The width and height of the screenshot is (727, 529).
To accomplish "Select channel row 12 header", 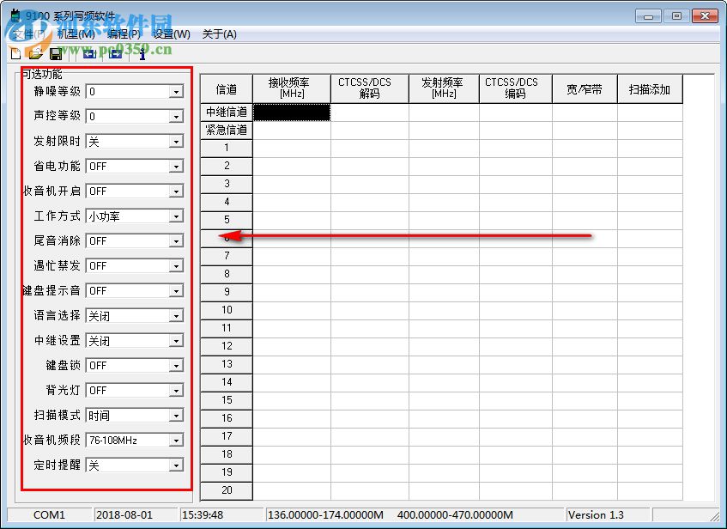I will tap(227, 346).
